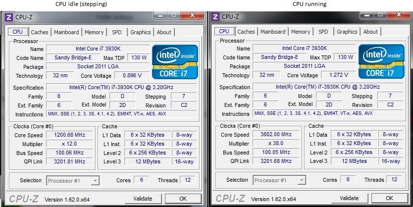The image size is (413, 207).
Task: Select SPD tab in right CPU-Z window
Action: (323, 32)
